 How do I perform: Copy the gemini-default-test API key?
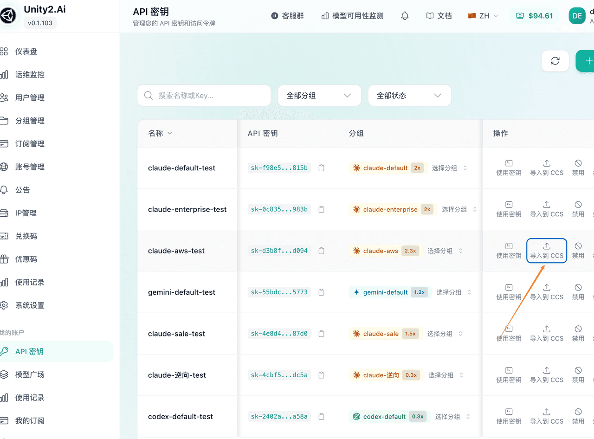point(321,292)
